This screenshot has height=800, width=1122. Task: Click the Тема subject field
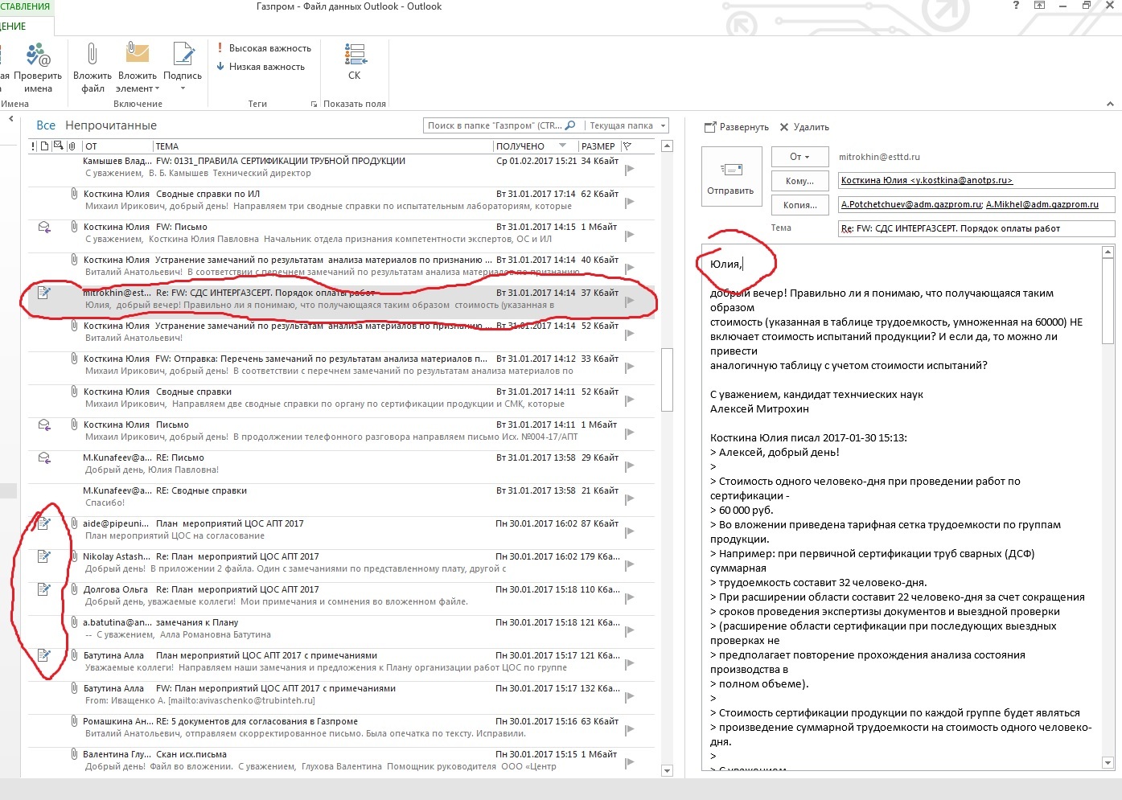click(x=976, y=228)
